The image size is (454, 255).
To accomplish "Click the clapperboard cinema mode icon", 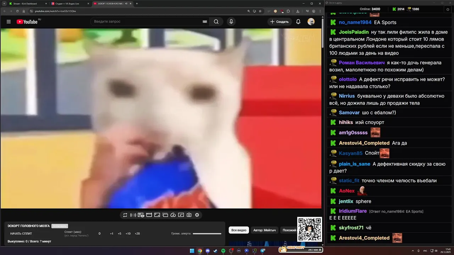I will click(149, 215).
